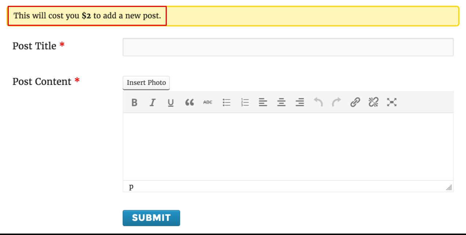Insert or edit a link
466x235 pixels.
tap(355, 103)
